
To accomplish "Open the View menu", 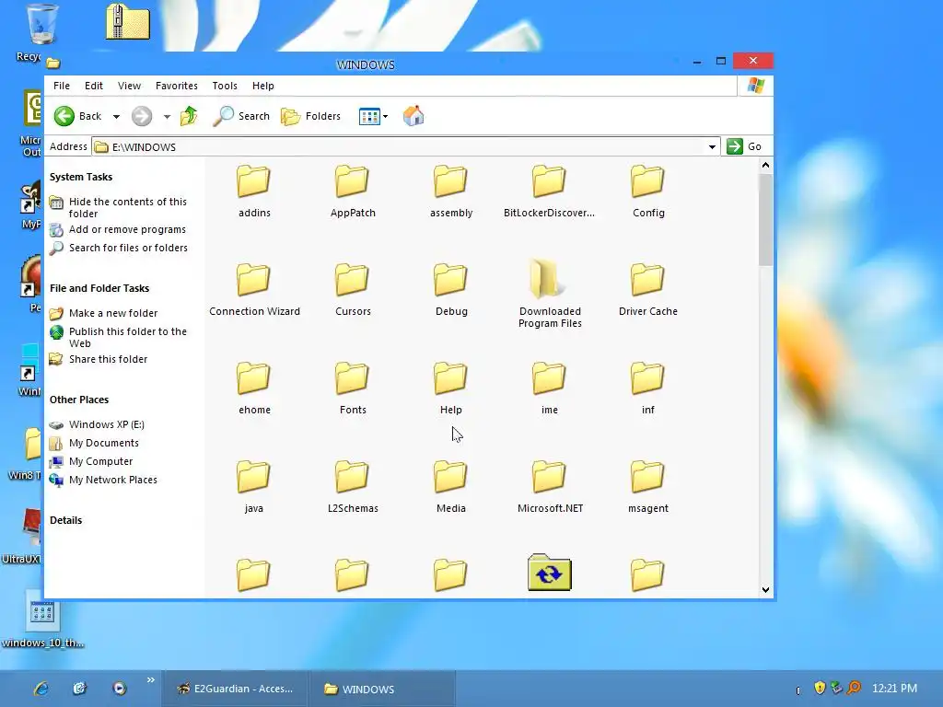I will click(129, 86).
